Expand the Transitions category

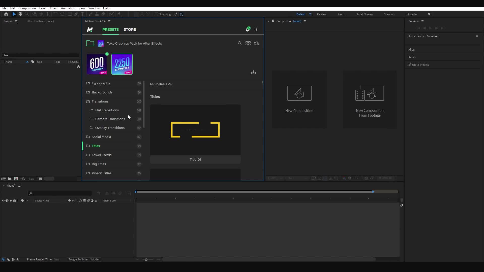[100, 101]
